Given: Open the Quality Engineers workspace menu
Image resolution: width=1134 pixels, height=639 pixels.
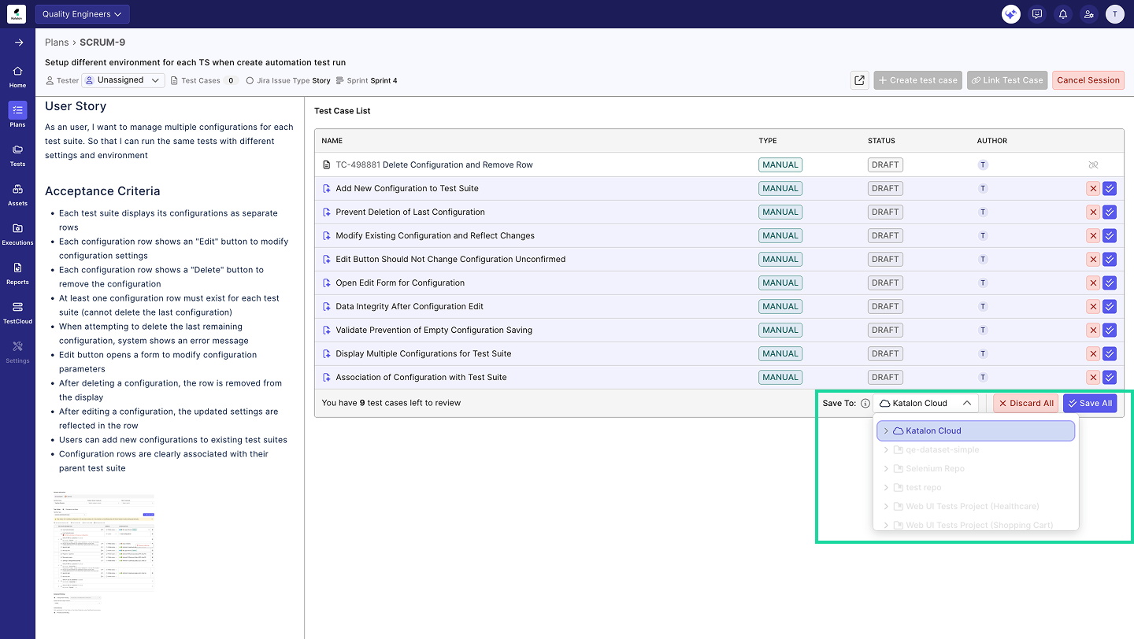Looking at the screenshot, I should 82,13.
